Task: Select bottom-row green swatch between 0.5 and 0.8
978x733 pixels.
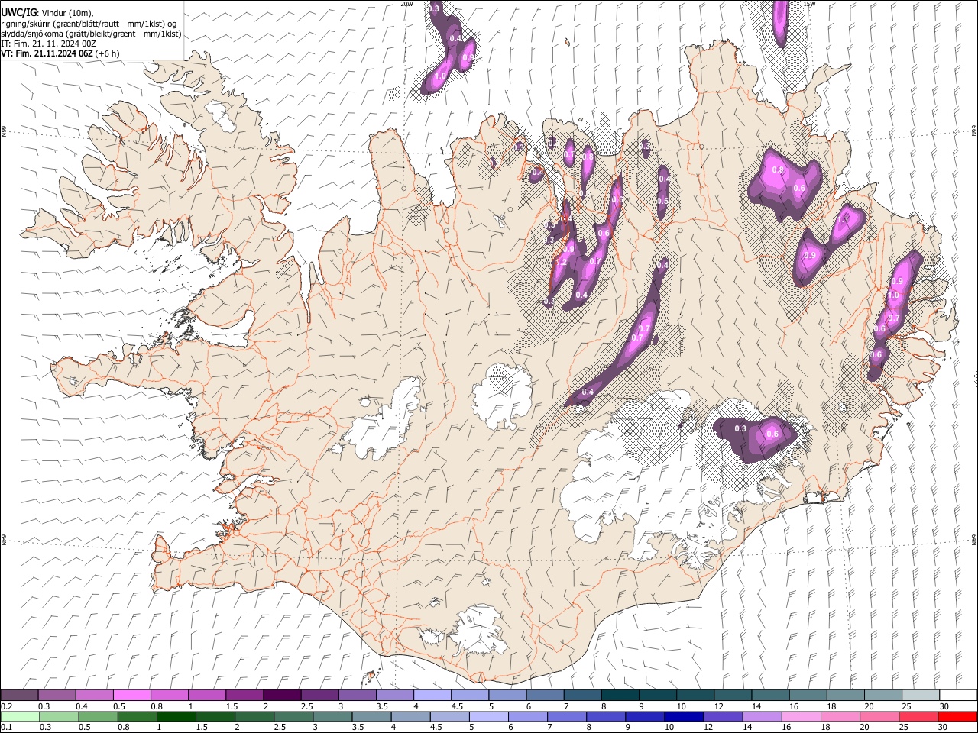Action: pyautogui.click(x=98, y=716)
